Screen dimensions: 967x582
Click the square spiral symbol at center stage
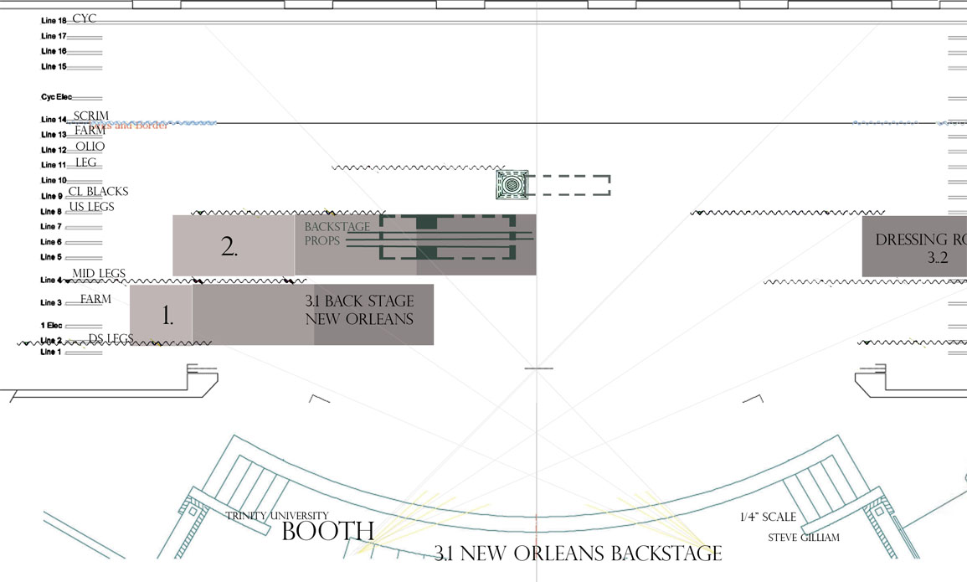pos(512,184)
